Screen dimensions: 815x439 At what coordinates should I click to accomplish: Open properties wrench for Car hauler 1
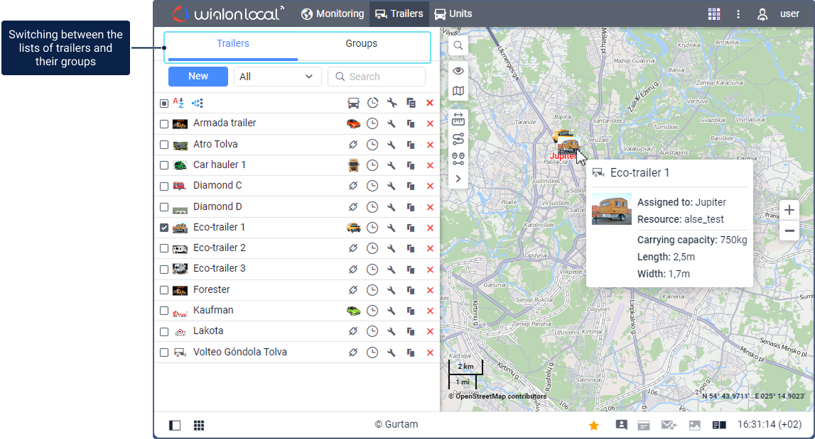tap(392, 165)
